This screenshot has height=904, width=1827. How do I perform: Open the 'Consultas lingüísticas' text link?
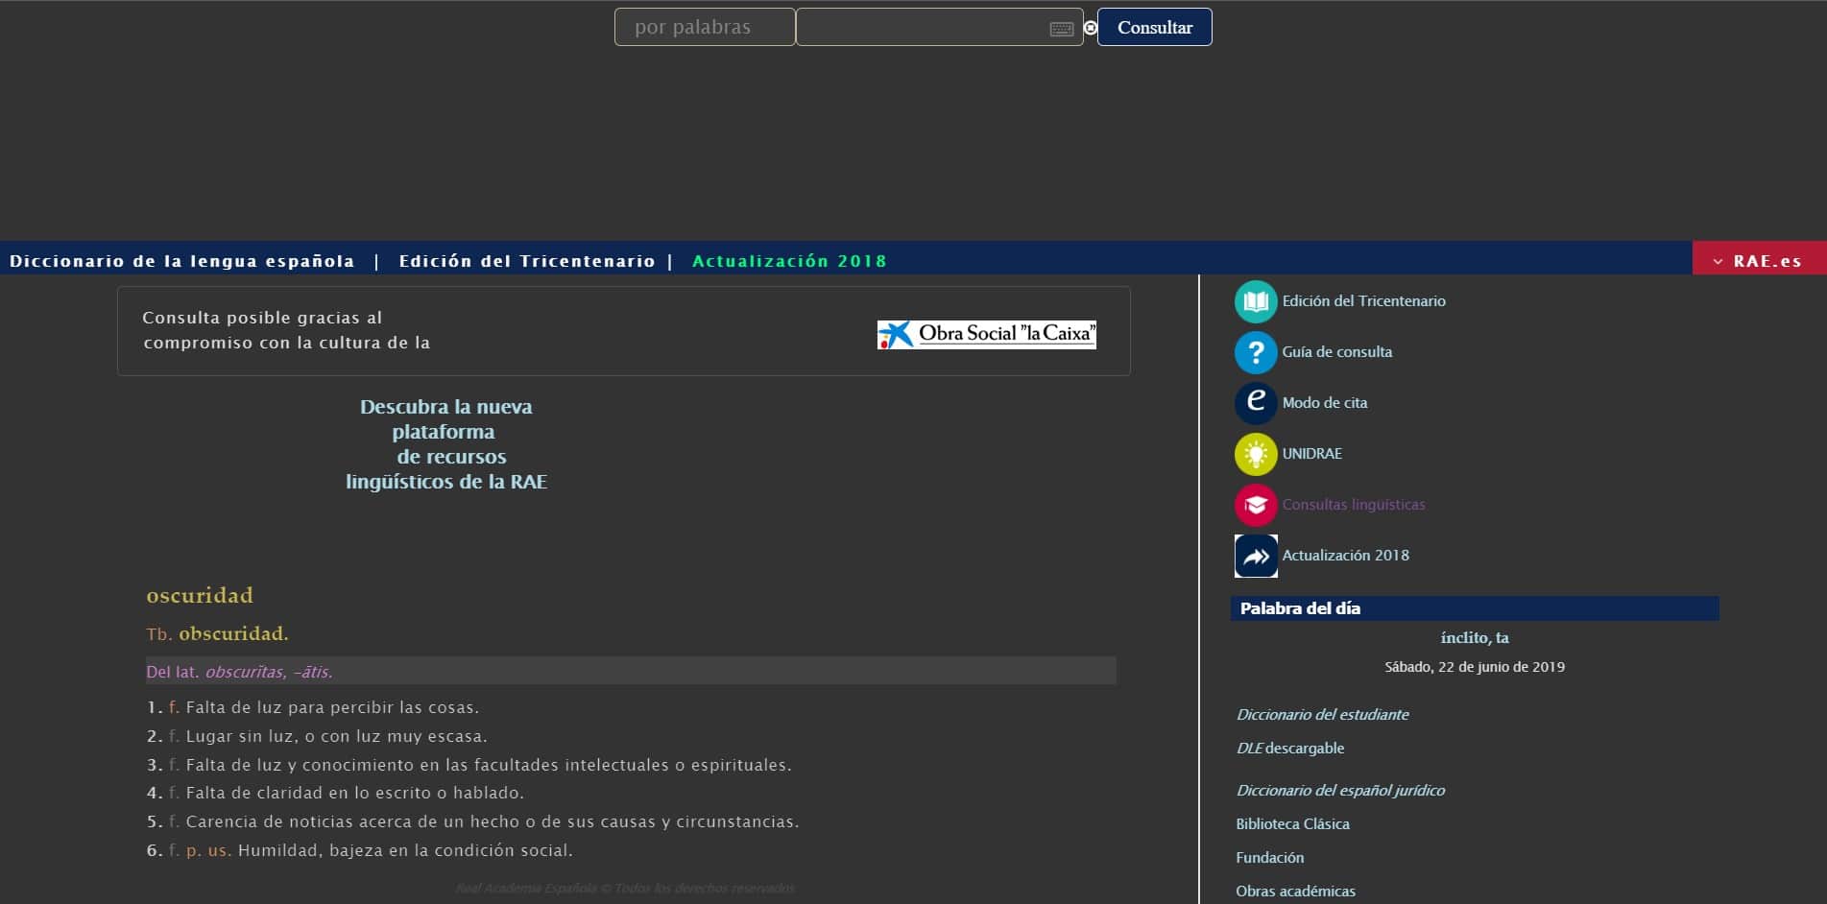[1354, 505]
